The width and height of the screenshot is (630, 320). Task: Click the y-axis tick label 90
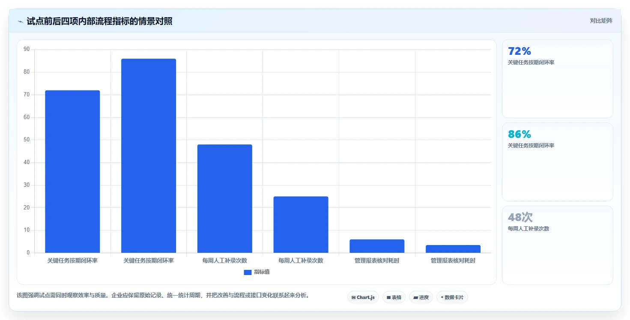click(x=27, y=49)
